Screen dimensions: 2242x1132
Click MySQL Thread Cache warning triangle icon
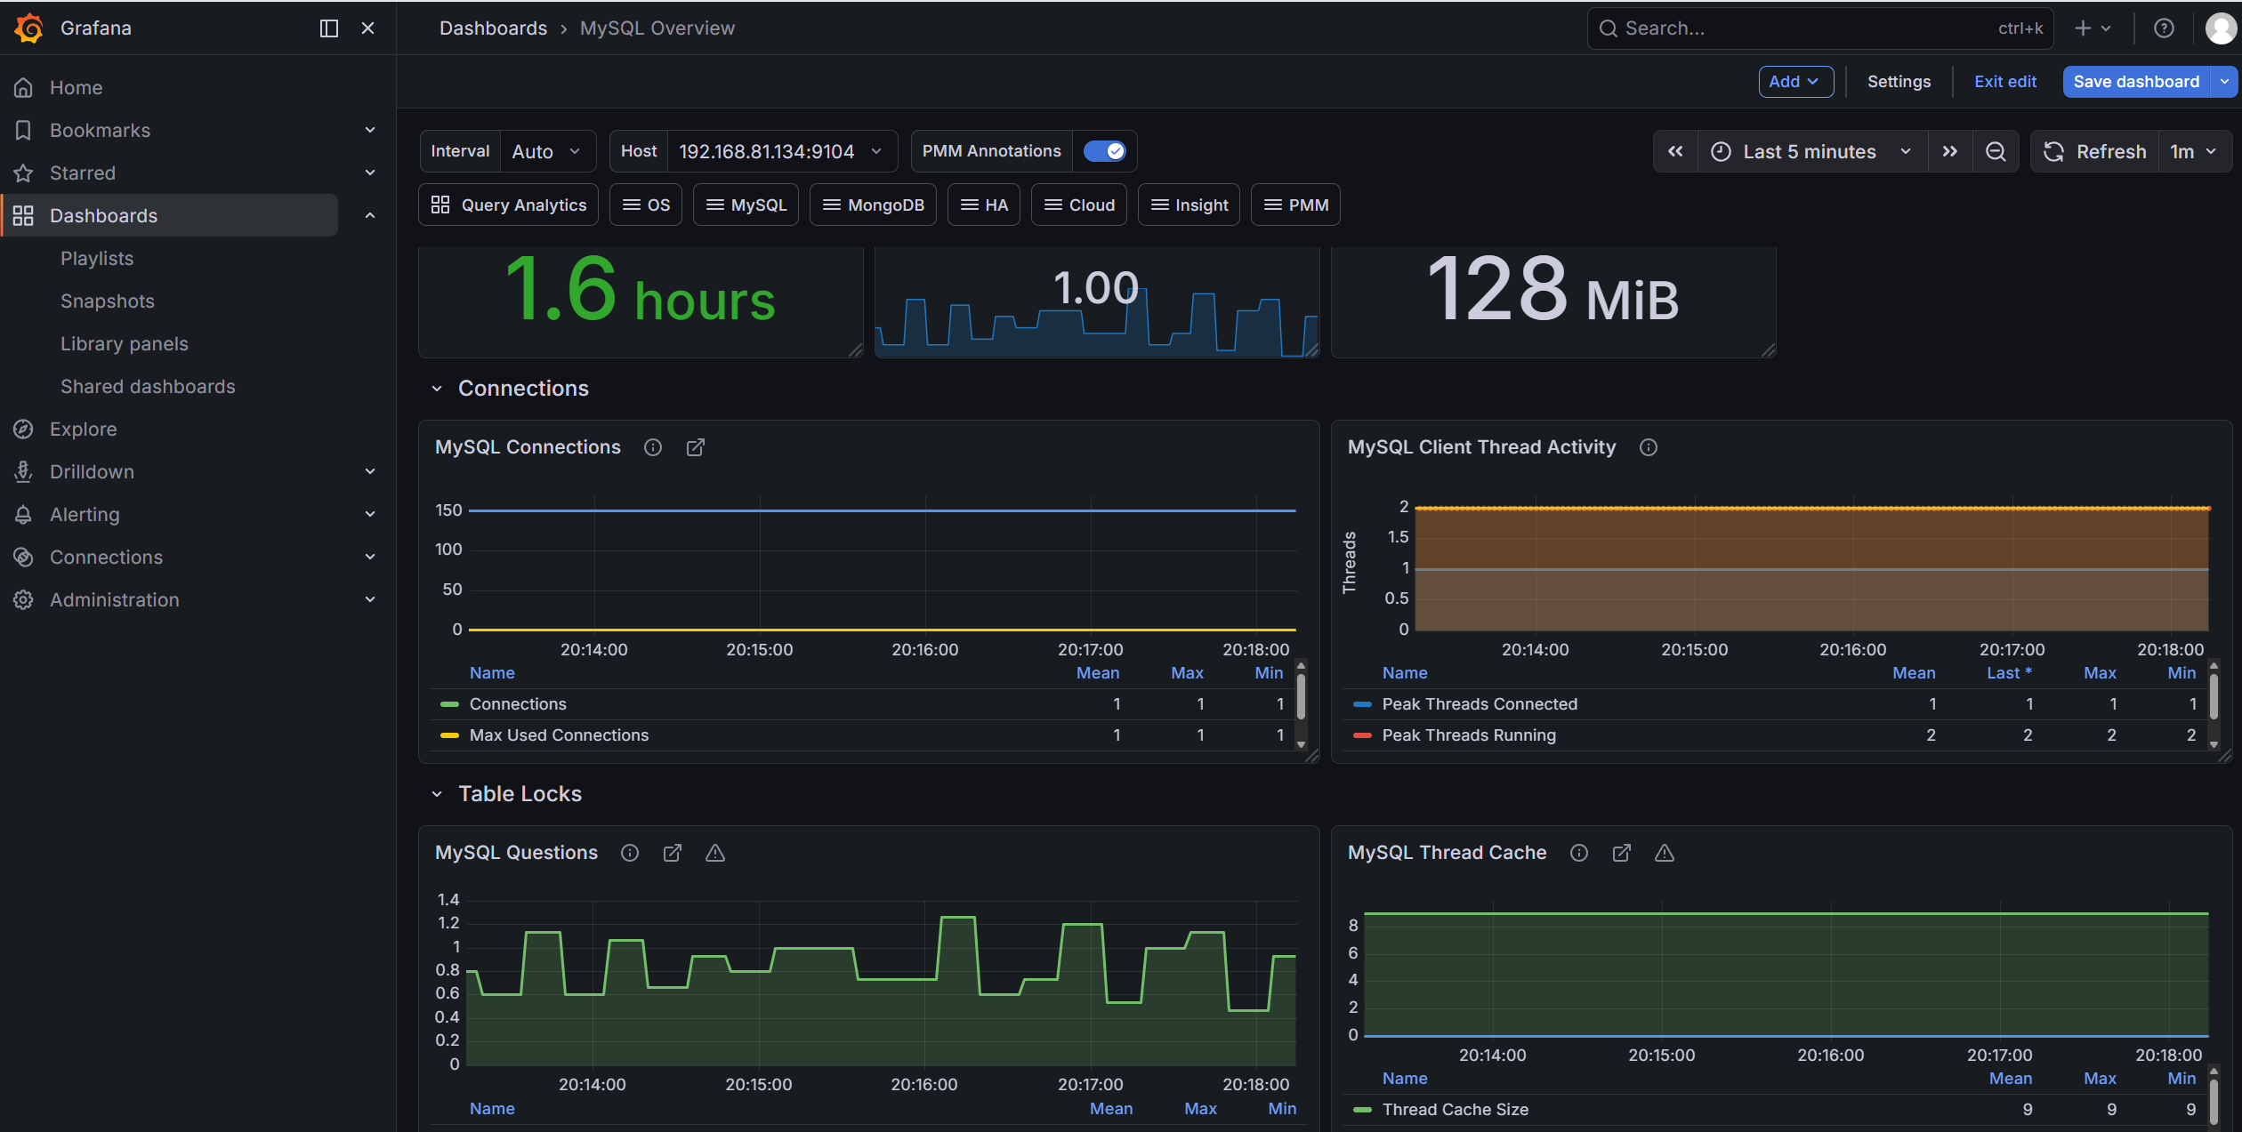click(1665, 853)
